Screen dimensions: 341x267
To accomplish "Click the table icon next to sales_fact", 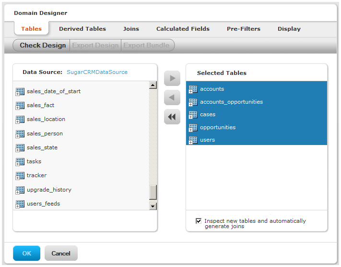I will tap(20, 106).
